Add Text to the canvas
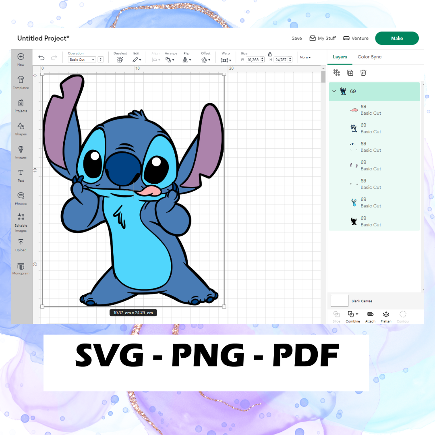 (x=21, y=175)
